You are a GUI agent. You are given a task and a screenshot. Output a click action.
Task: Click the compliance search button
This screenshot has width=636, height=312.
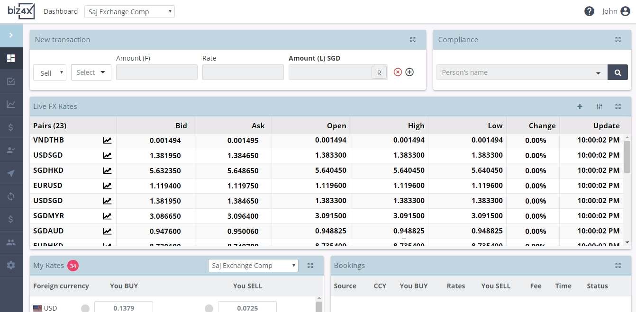coord(618,72)
